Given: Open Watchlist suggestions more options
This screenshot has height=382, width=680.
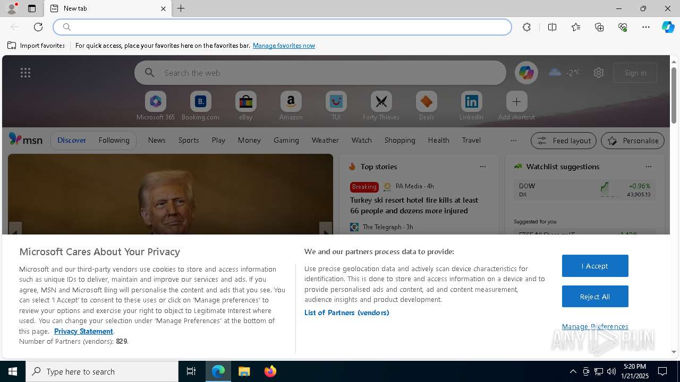Looking at the screenshot, I should 649,167.
